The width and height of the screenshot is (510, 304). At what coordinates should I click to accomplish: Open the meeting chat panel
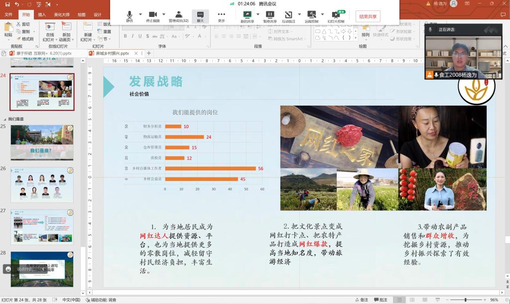tap(200, 16)
